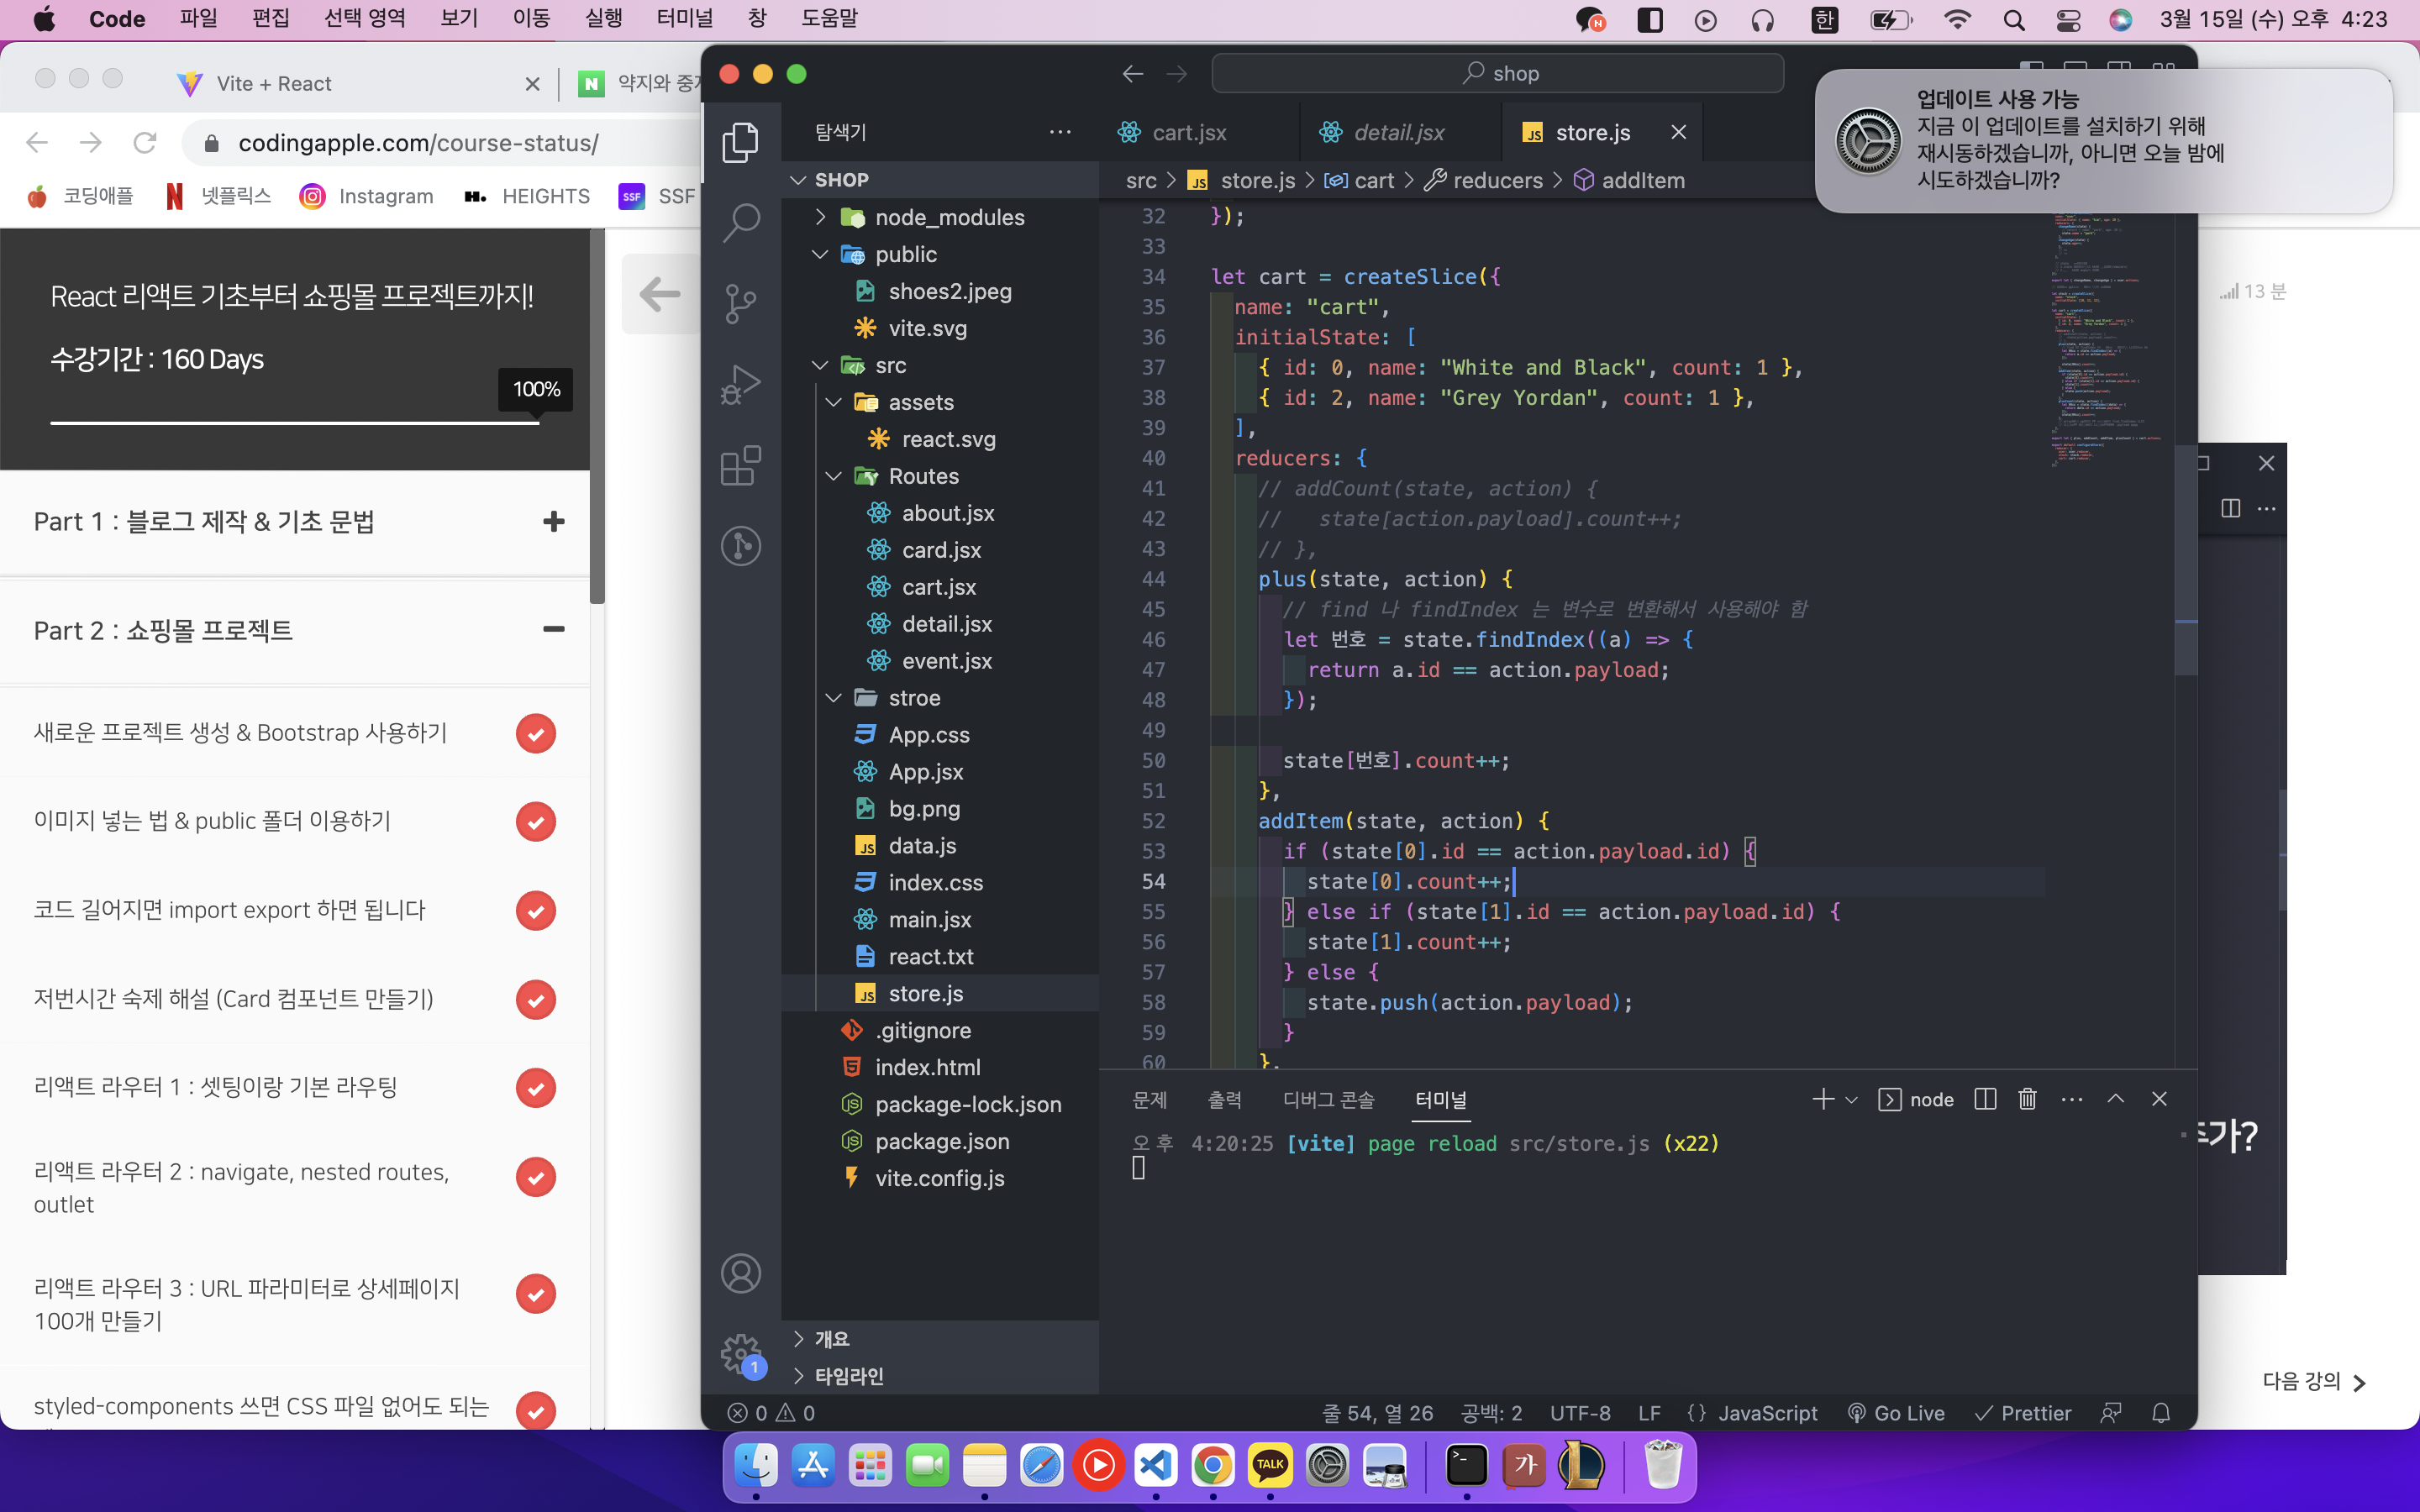Close the store.js editor tab
This screenshot has height=1512, width=2420.
click(1678, 132)
